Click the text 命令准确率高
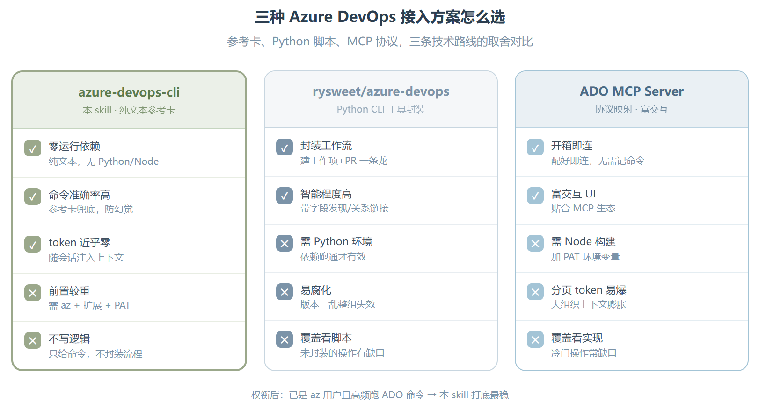Image resolution: width=759 pixels, height=408 pixels. coord(80,195)
